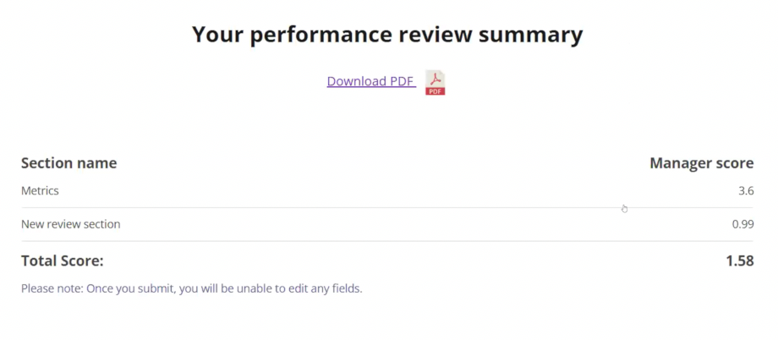Click the red PDF badge on the icon
Screen dimensions: 778x340
[x=436, y=90]
